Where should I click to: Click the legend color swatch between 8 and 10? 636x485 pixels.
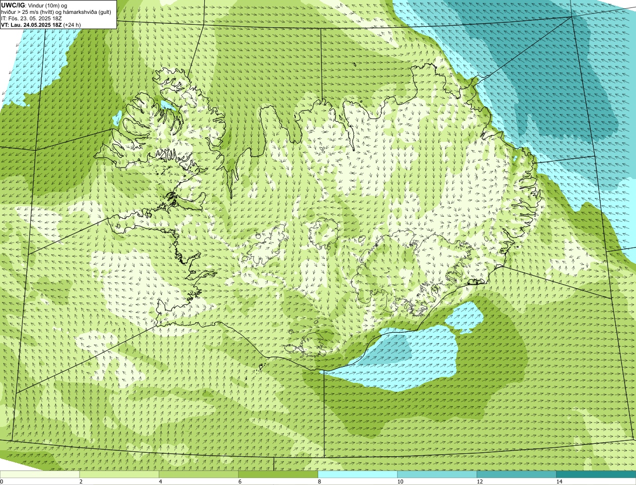(358, 475)
